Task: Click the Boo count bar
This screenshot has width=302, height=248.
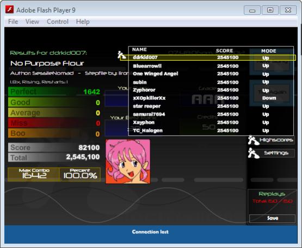Action: coord(54,133)
